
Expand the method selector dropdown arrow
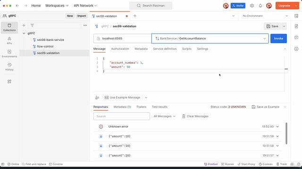[x=264, y=38]
